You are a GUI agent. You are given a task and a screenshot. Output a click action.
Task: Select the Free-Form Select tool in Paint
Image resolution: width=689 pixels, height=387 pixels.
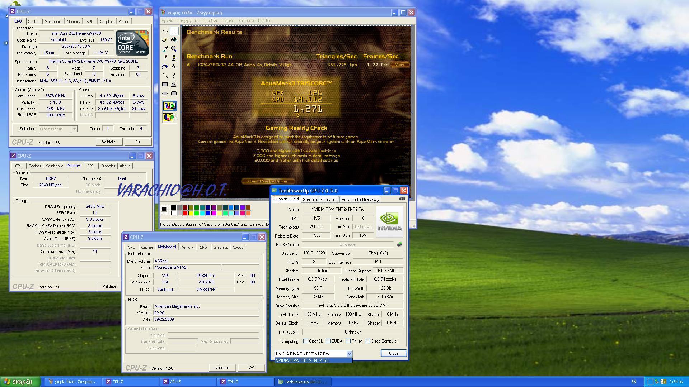coord(165,31)
